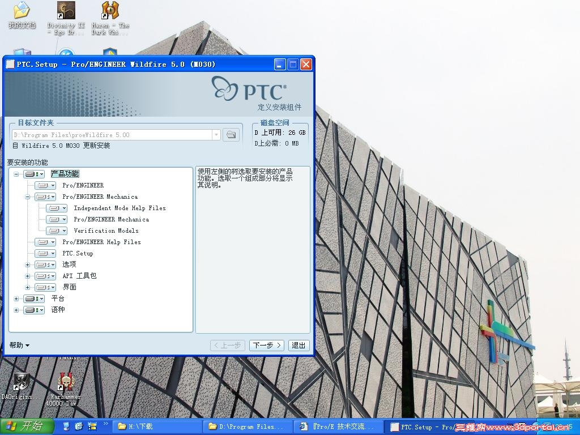
Task: Click the PTC logo in the banner
Action: [249, 89]
